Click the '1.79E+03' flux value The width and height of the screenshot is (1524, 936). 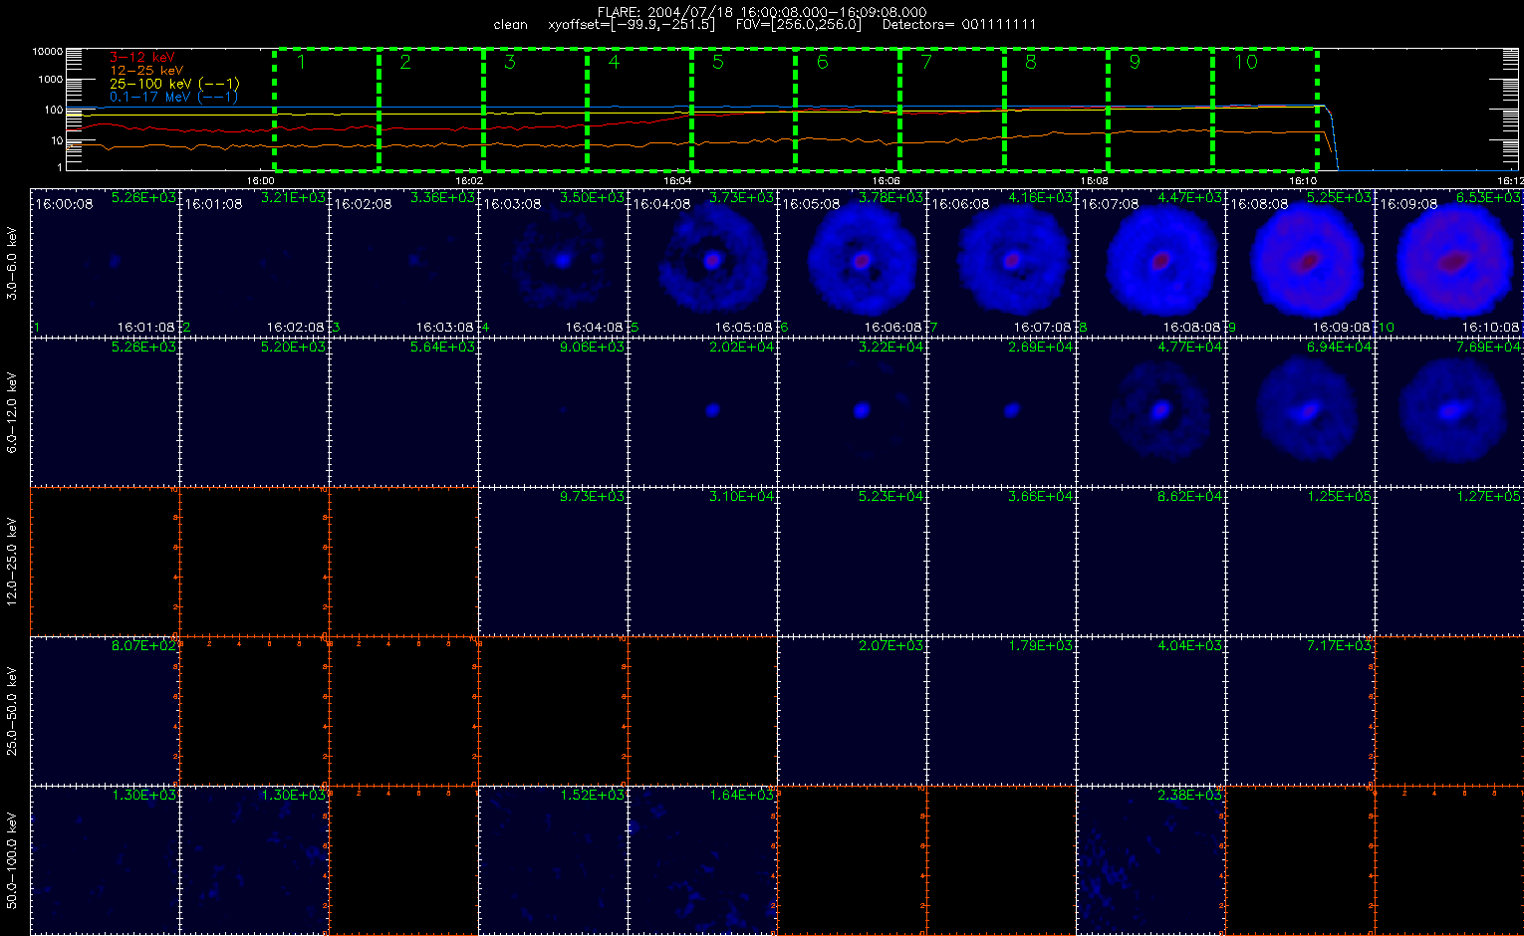pos(1041,645)
